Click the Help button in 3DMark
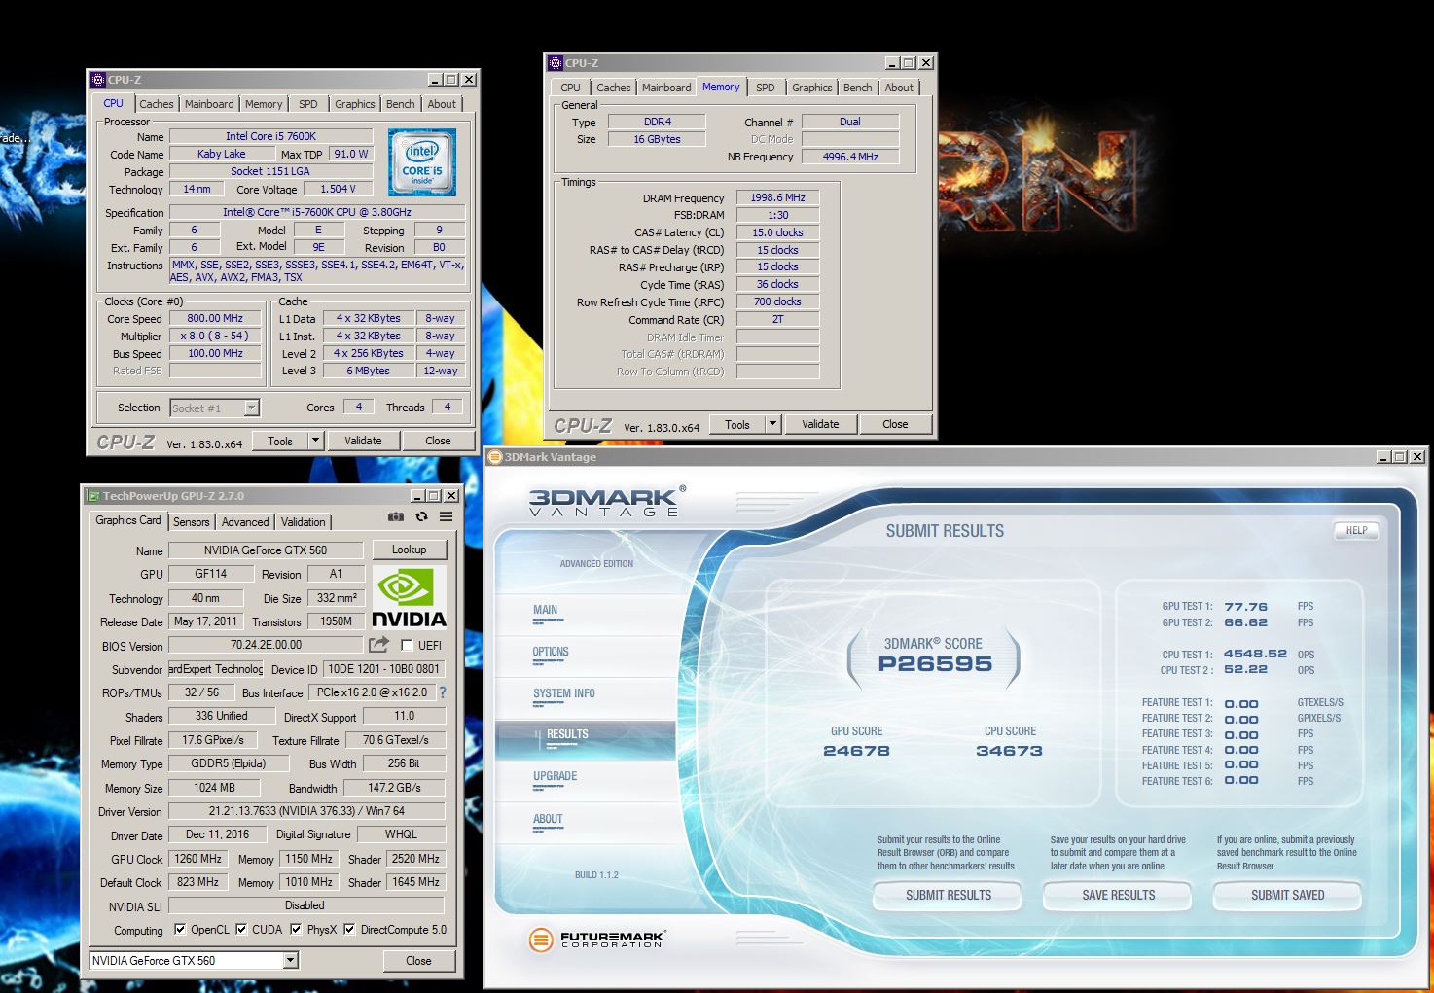1434x993 pixels. pyautogui.click(x=1356, y=530)
